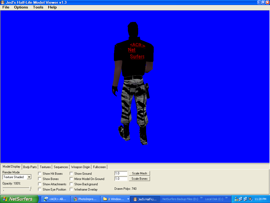270x203 pixels.
Task: Restore down the Model Viewer window
Action: coord(263,2)
